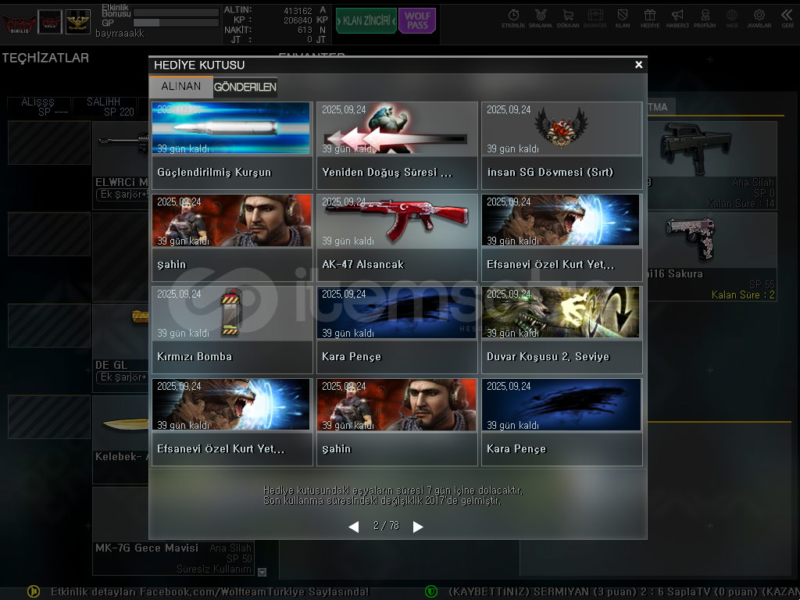Close the Hediye Kutusu dialog

[x=638, y=65]
